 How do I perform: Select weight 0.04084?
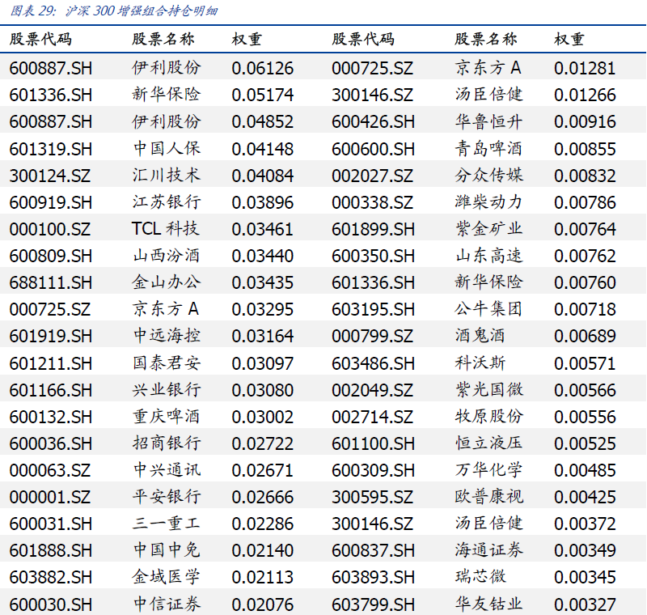coord(262,176)
